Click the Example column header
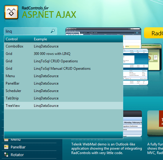This screenshot has width=163, height=160. [x=40, y=39]
